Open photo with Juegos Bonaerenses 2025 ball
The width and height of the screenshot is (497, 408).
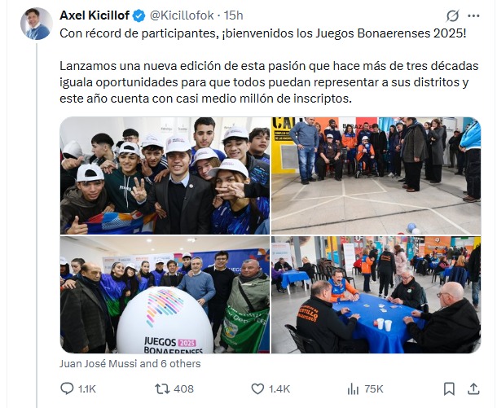165,295
